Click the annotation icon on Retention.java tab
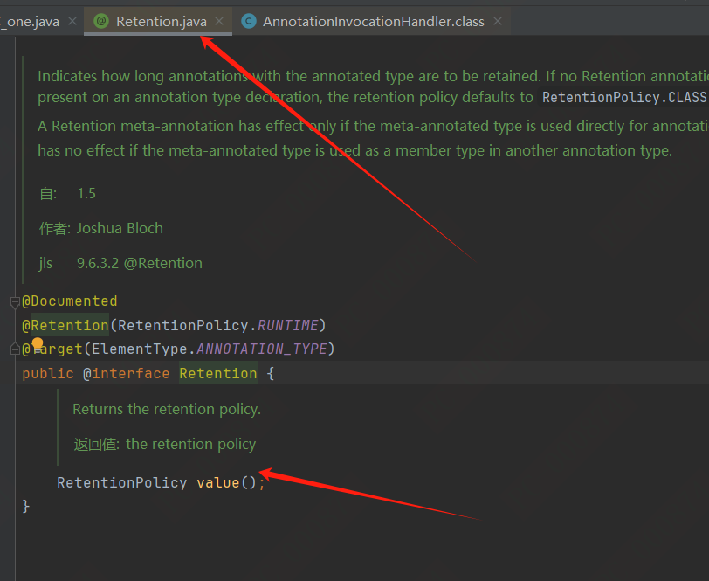 [101, 21]
